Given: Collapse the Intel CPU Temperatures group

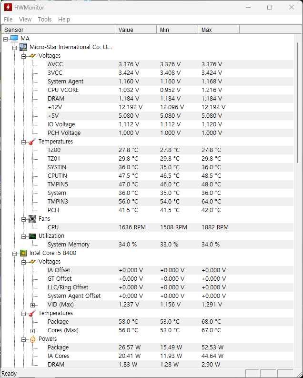Looking at the screenshot, I should [x=24, y=314].
